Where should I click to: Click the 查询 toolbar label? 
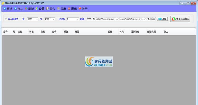[x=10, y=9]
